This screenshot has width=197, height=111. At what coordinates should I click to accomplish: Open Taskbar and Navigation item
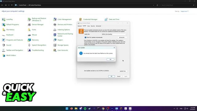13,50
